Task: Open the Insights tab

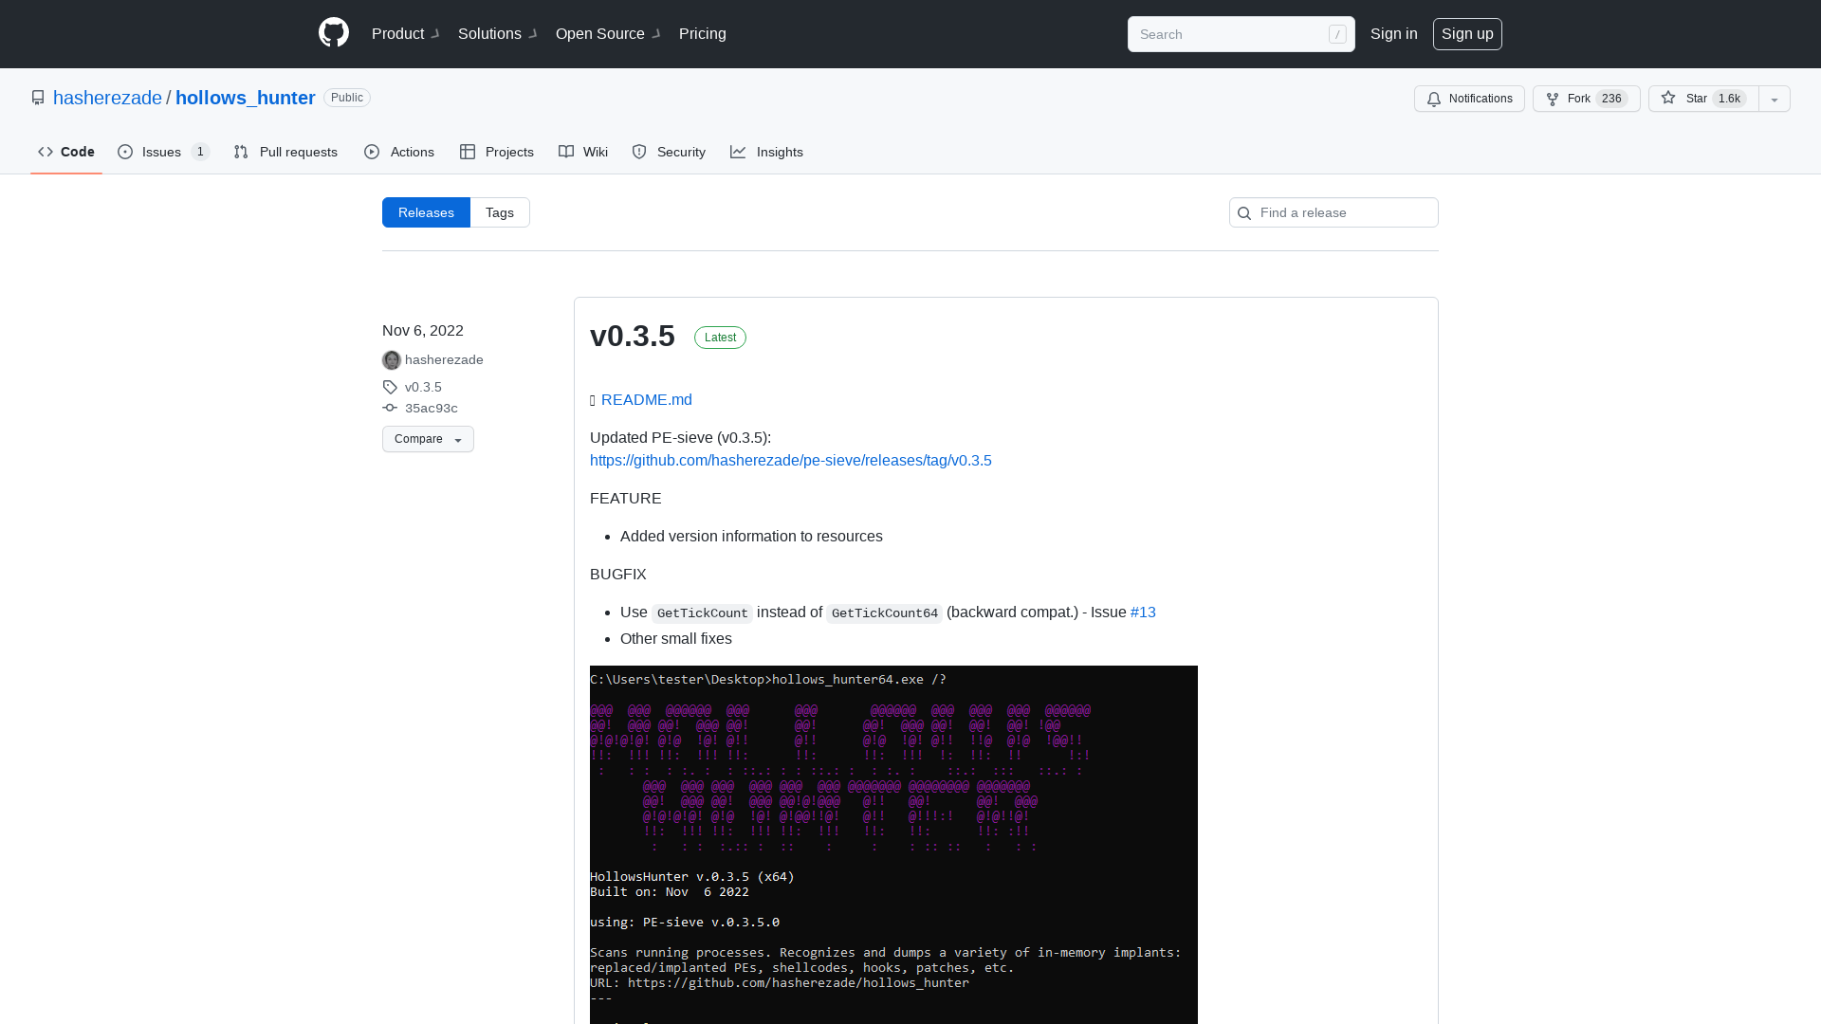Action: tap(766, 152)
